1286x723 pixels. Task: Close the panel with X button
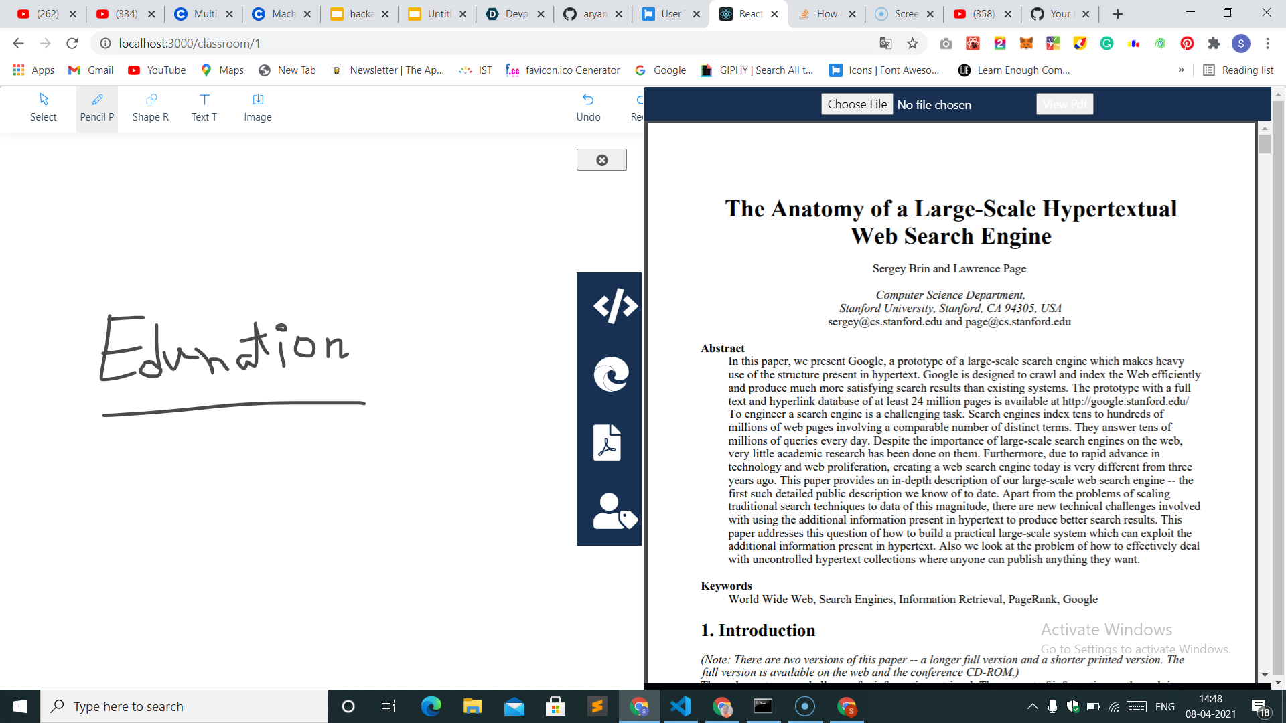click(601, 160)
